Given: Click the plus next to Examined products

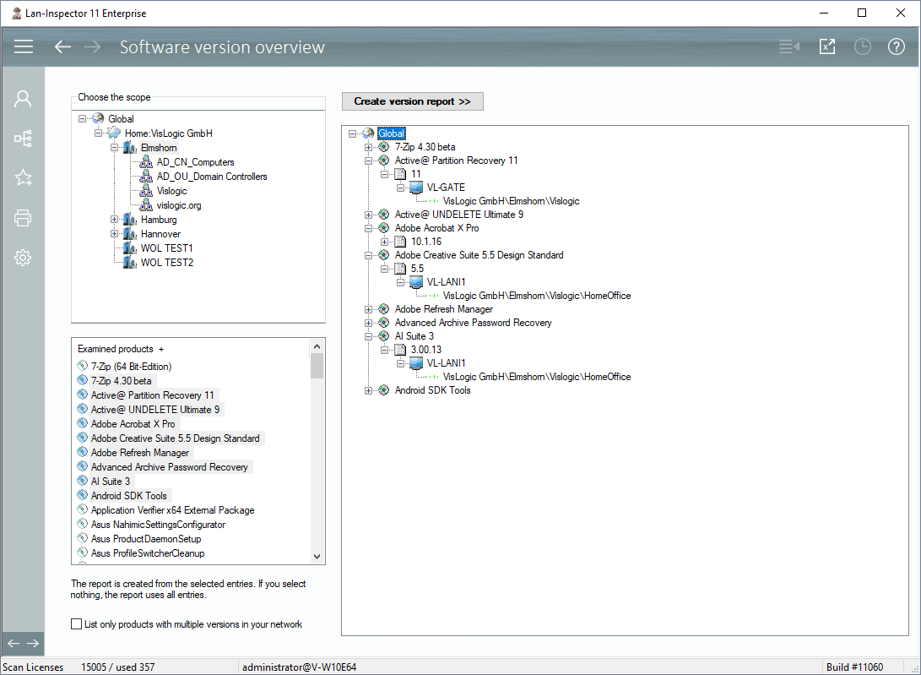Looking at the screenshot, I should pos(161,349).
